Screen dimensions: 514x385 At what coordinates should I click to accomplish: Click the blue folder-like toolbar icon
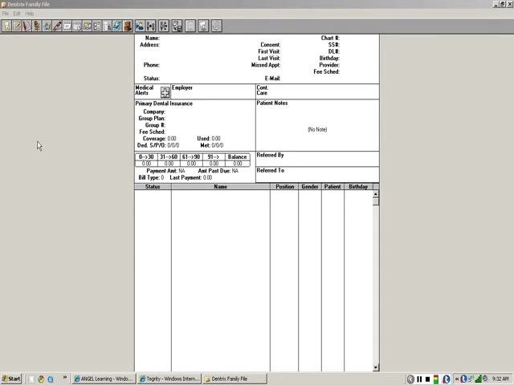coord(117,26)
